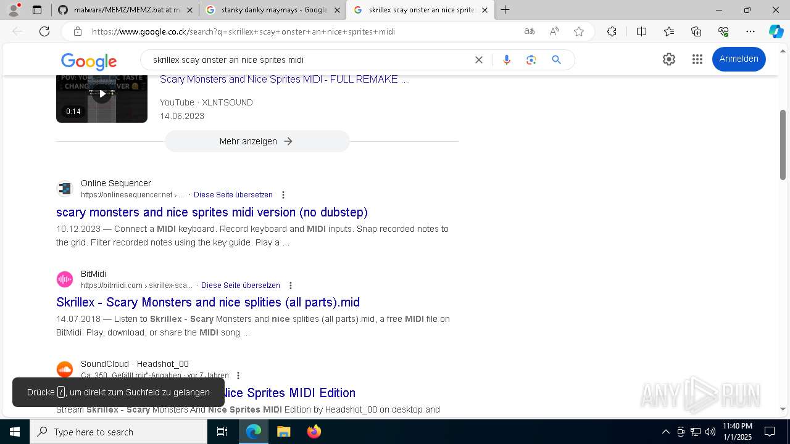Screen dimensions: 790x444
Task: Close the malware/MEMZ GitHub tab
Action: [x=189, y=10]
